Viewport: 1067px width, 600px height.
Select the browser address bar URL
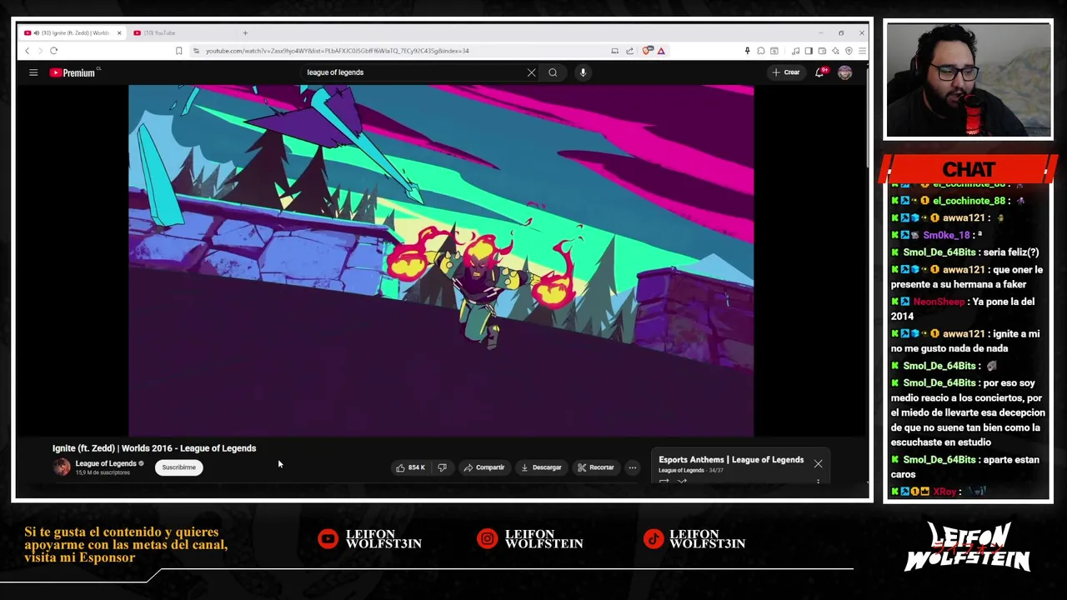(x=338, y=51)
